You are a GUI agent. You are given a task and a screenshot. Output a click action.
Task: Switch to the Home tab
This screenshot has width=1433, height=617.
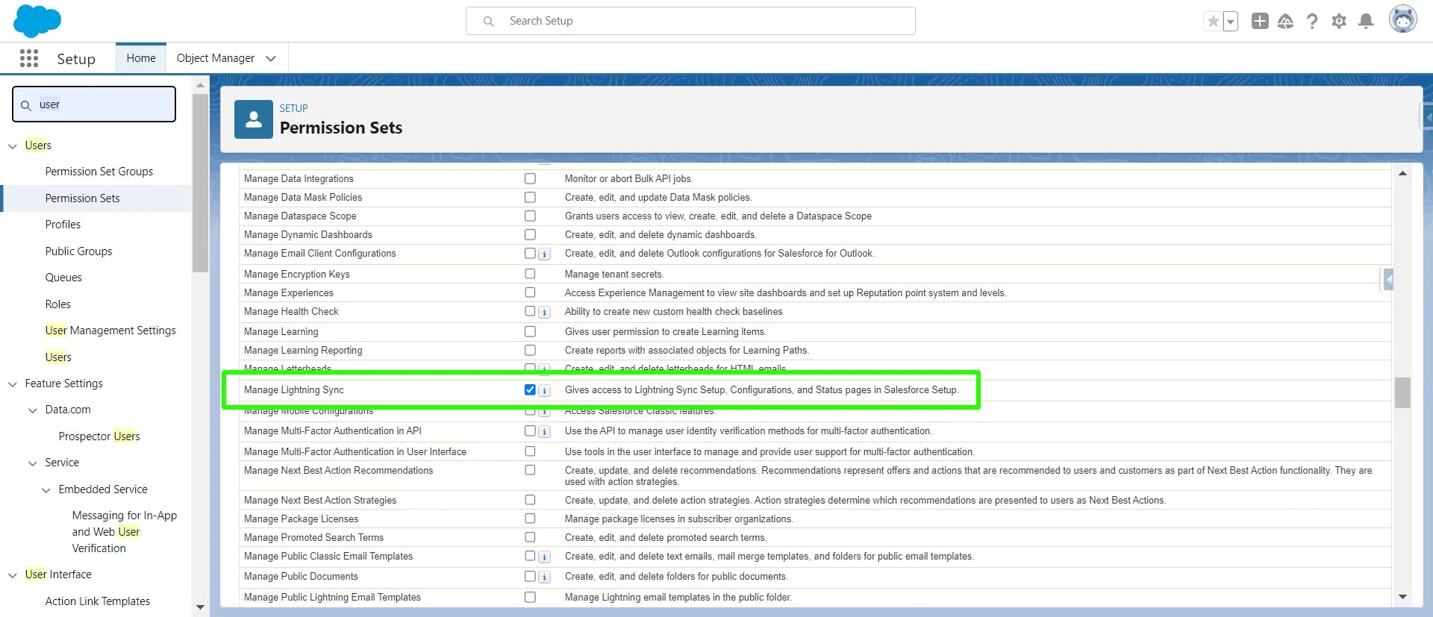(x=141, y=58)
